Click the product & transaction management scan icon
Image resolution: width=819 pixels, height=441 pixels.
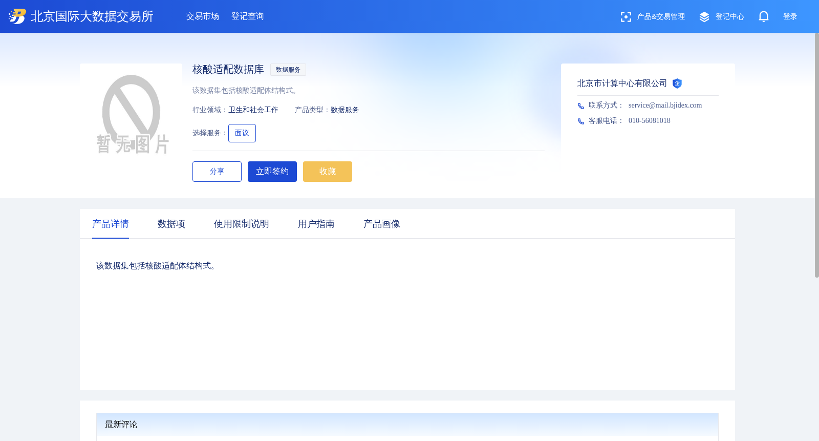(x=626, y=17)
